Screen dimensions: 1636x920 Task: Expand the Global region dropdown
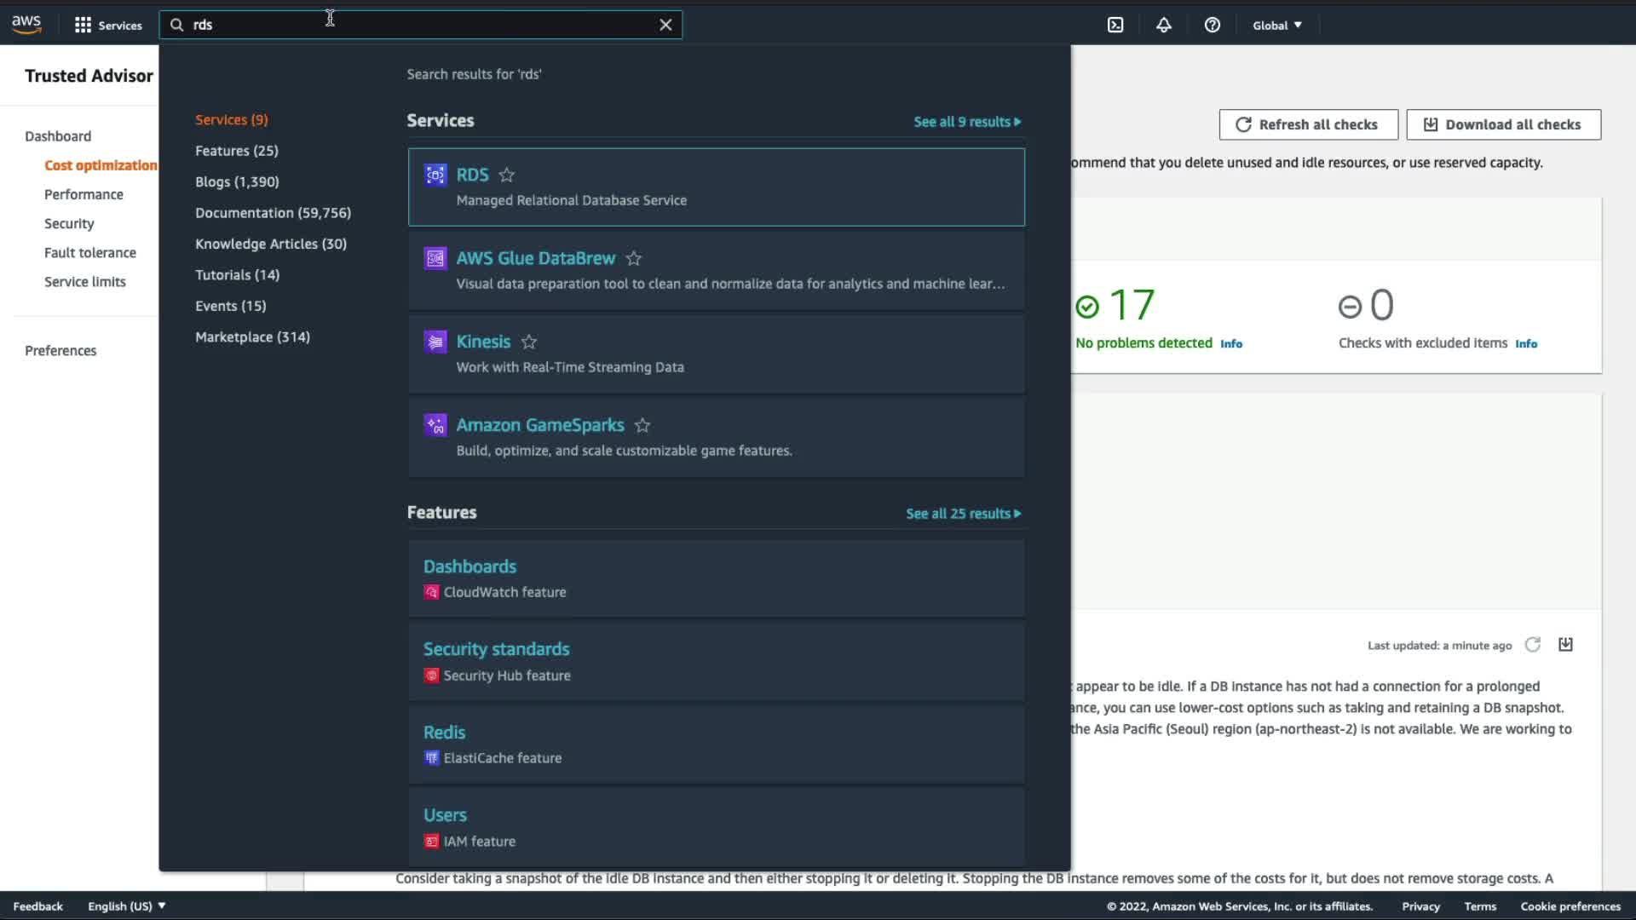1276,25
